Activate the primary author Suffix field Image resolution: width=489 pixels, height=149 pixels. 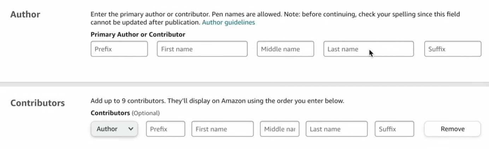coord(452,49)
